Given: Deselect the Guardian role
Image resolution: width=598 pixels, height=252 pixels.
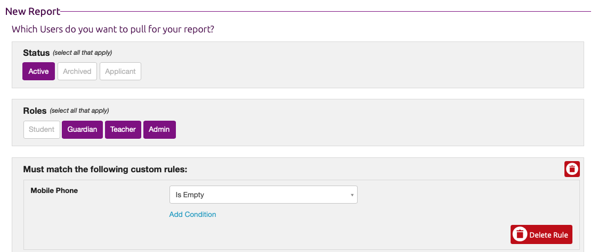Looking at the screenshot, I should (82, 129).
